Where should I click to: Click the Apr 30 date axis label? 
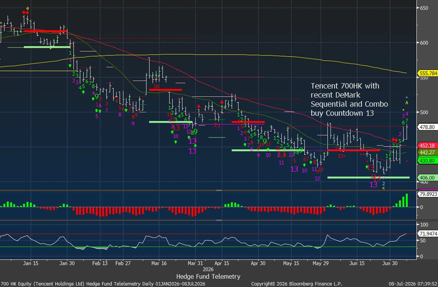[x=258, y=263]
